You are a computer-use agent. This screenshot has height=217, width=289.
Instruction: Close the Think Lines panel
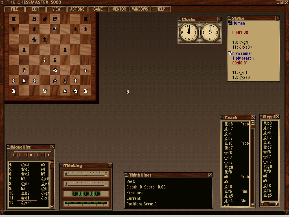(210, 175)
